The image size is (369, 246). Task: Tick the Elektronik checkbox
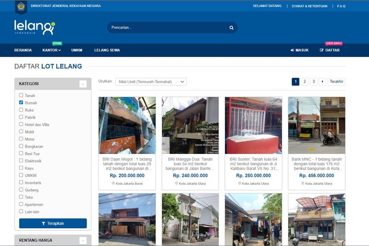[x=21, y=160]
